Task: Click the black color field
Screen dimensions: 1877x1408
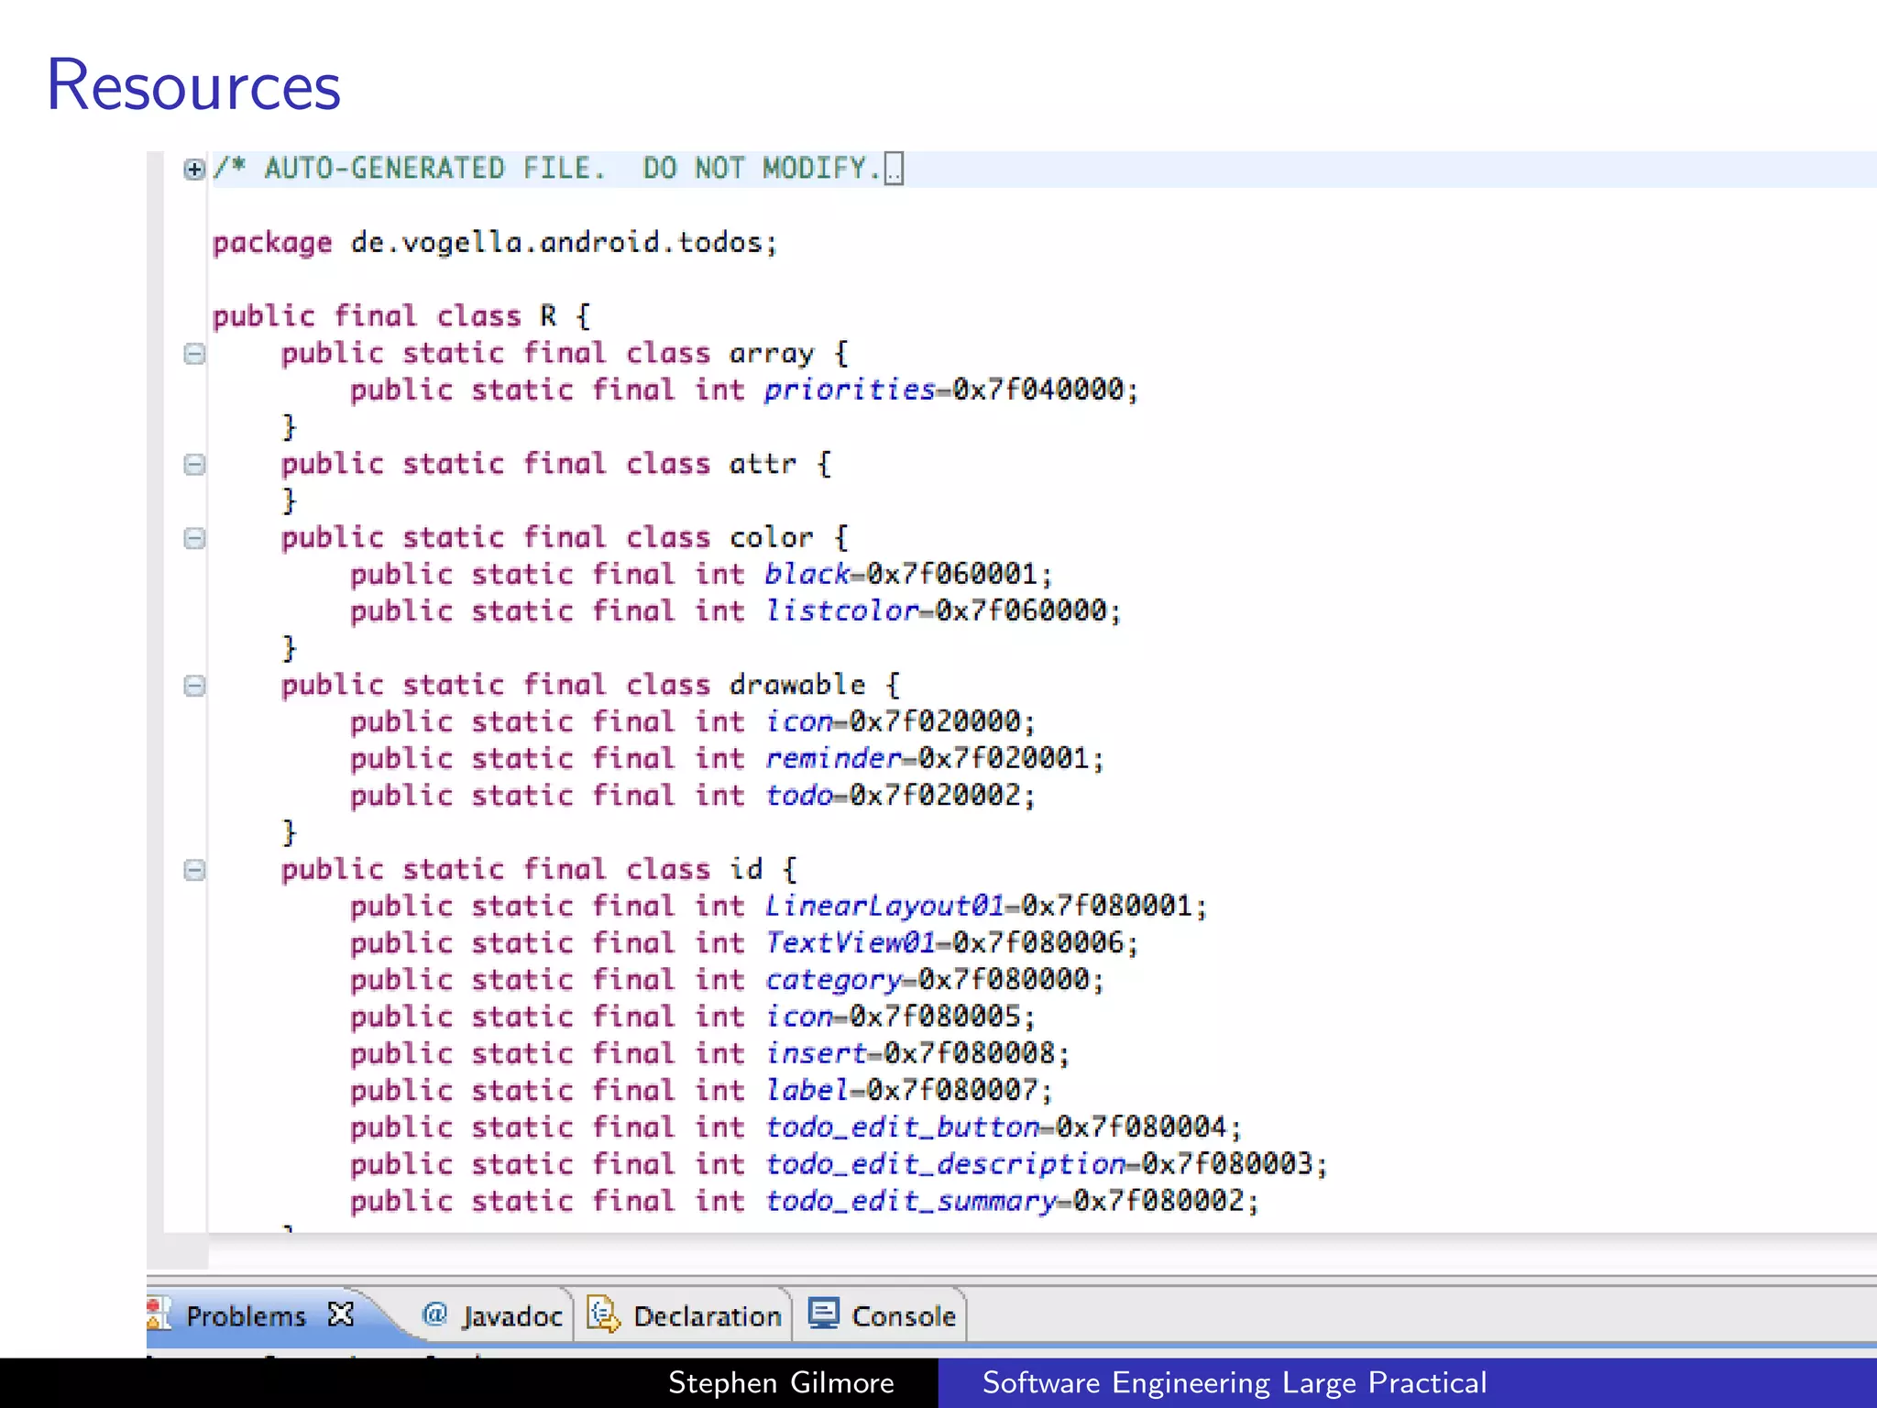Action: tap(807, 575)
